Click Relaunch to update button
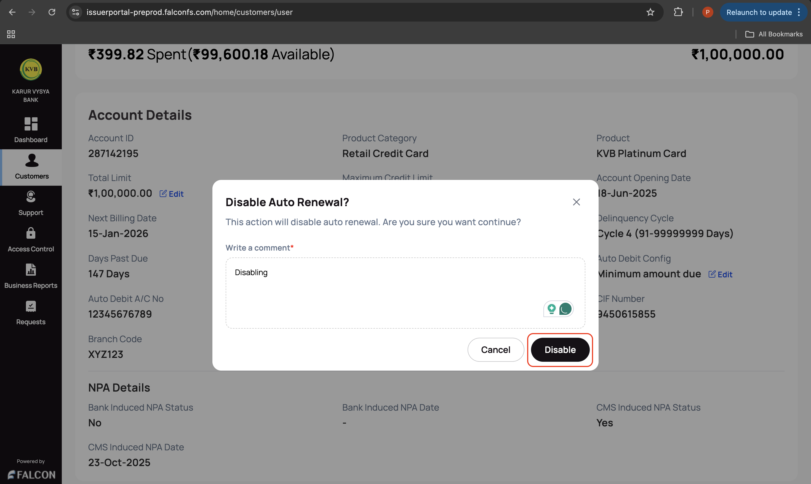Image resolution: width=811 pixels, height=484 pixels. point(759,12)
